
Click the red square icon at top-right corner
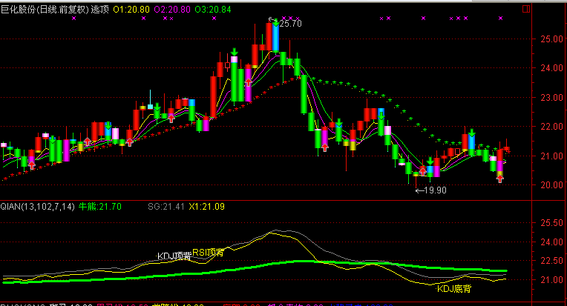pos(526,9)
